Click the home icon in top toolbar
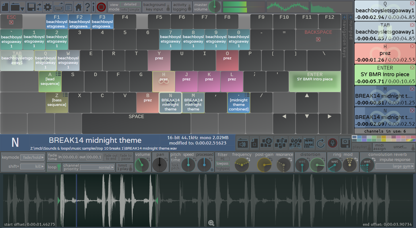Screen dimensions: 416x228 point(79,7)
